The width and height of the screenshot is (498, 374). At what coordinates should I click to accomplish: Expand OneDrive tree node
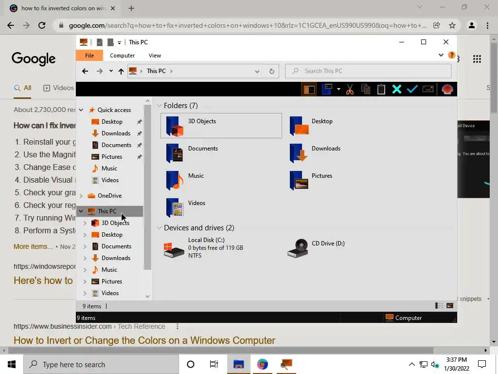81,196
